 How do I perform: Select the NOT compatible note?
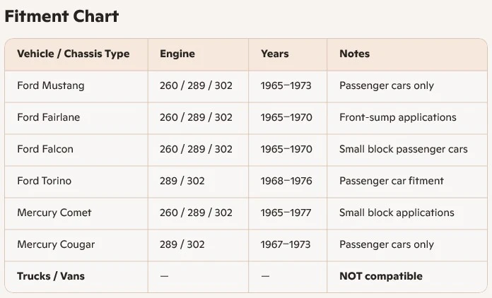coord(381,276)
